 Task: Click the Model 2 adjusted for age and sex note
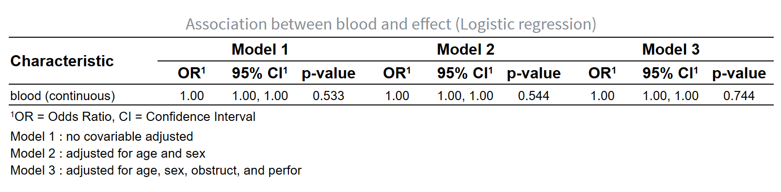click(108, 153)
